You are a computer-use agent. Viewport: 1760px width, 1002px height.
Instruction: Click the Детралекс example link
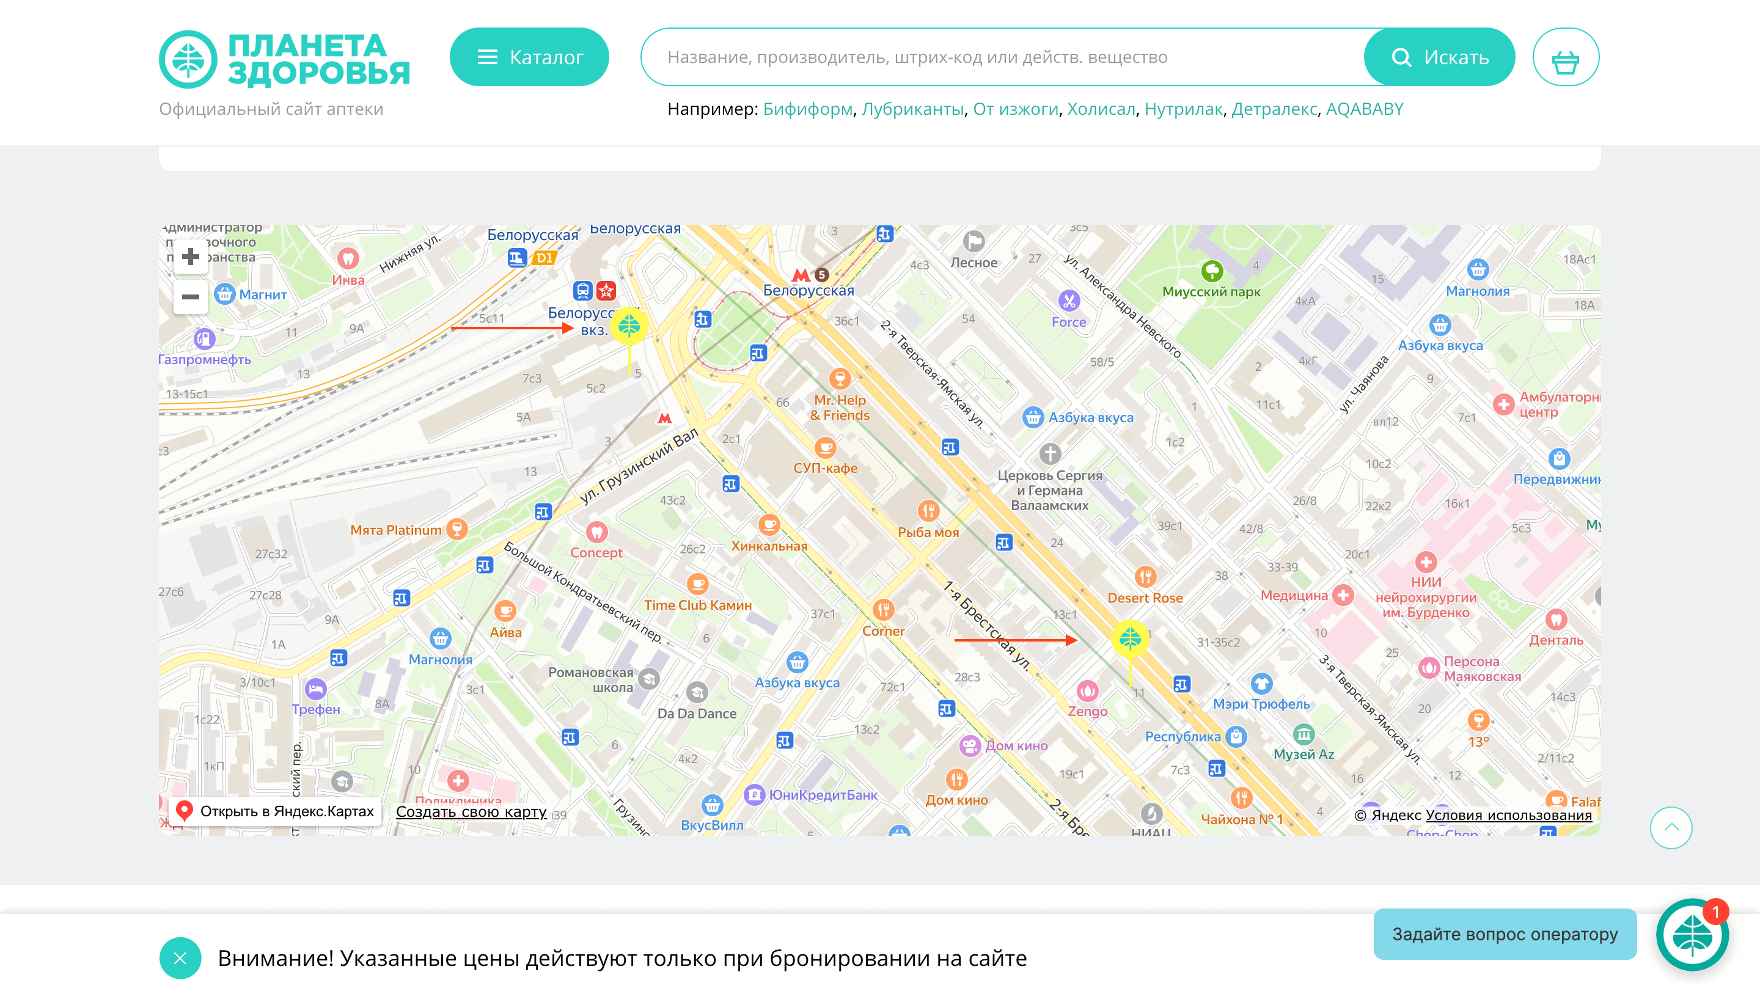pyautogui.click(x=1274, y=109)
